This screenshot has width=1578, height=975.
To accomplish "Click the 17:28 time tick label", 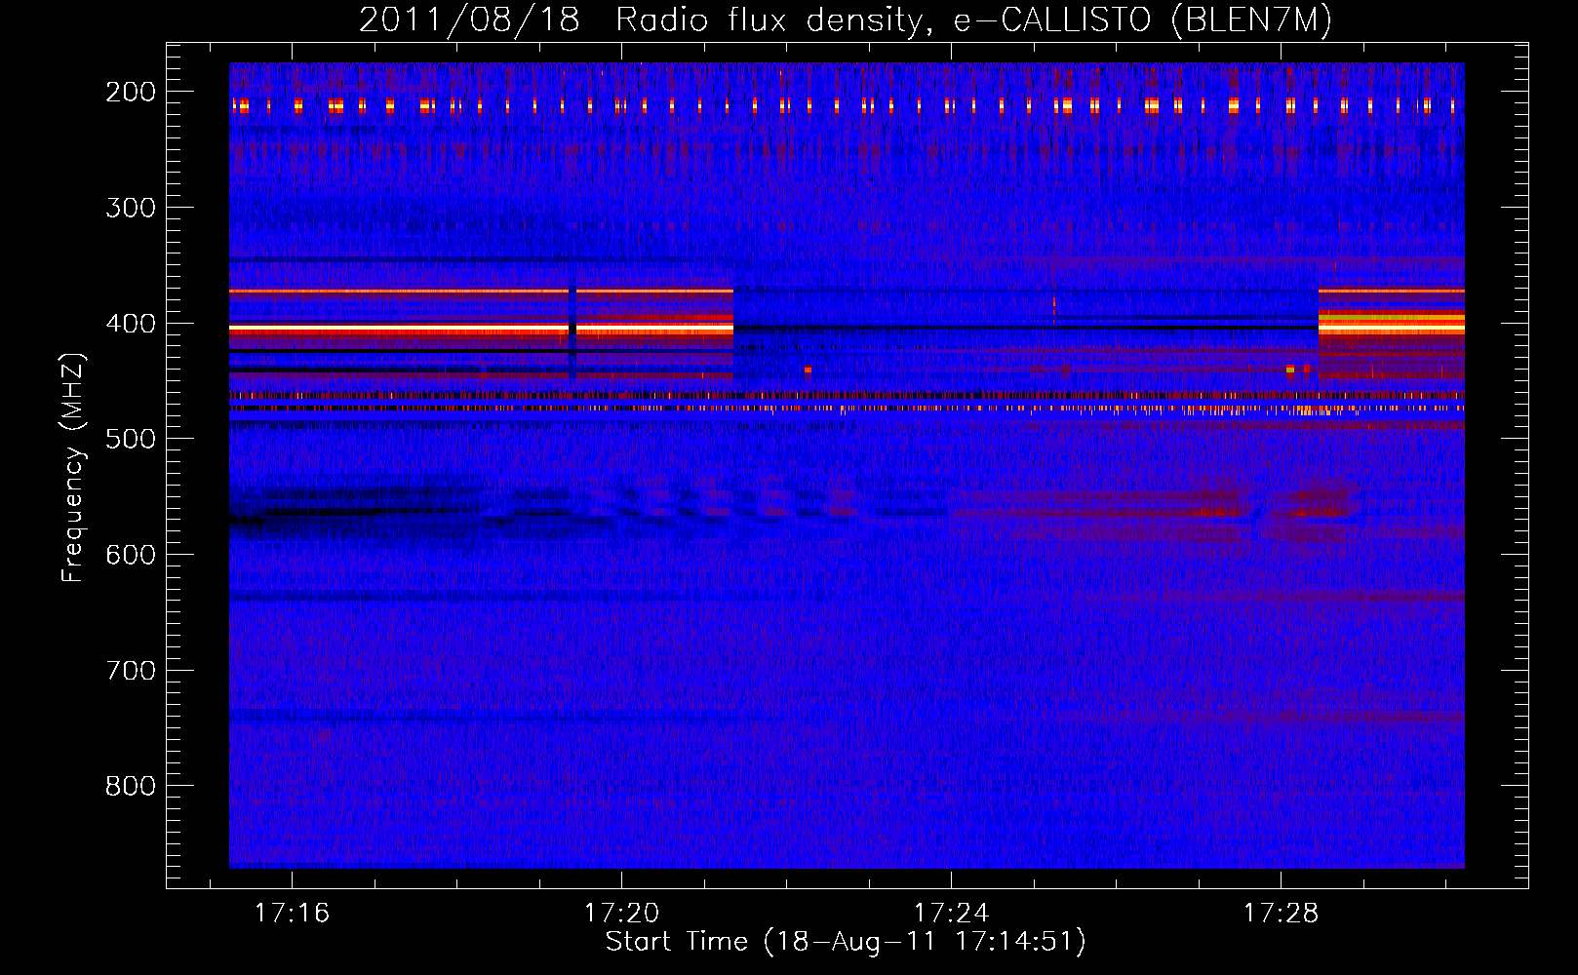I will point(1281,914).
